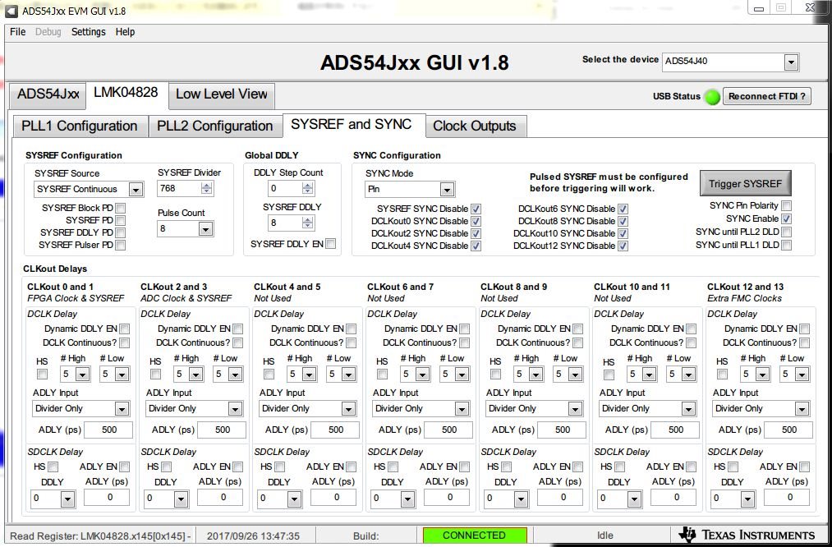
Task: Open Pulse Count dropdown
Action: click(x=205, y=229)
